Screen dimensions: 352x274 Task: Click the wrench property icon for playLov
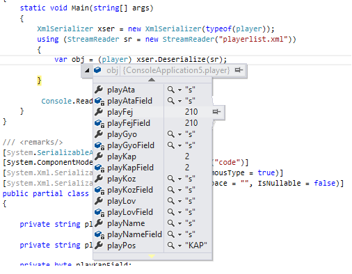coord(99,201)
